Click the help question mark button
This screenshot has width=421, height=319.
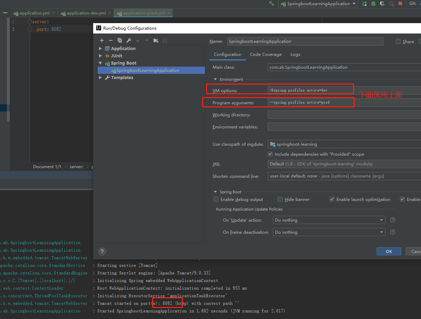click(102, 251)
